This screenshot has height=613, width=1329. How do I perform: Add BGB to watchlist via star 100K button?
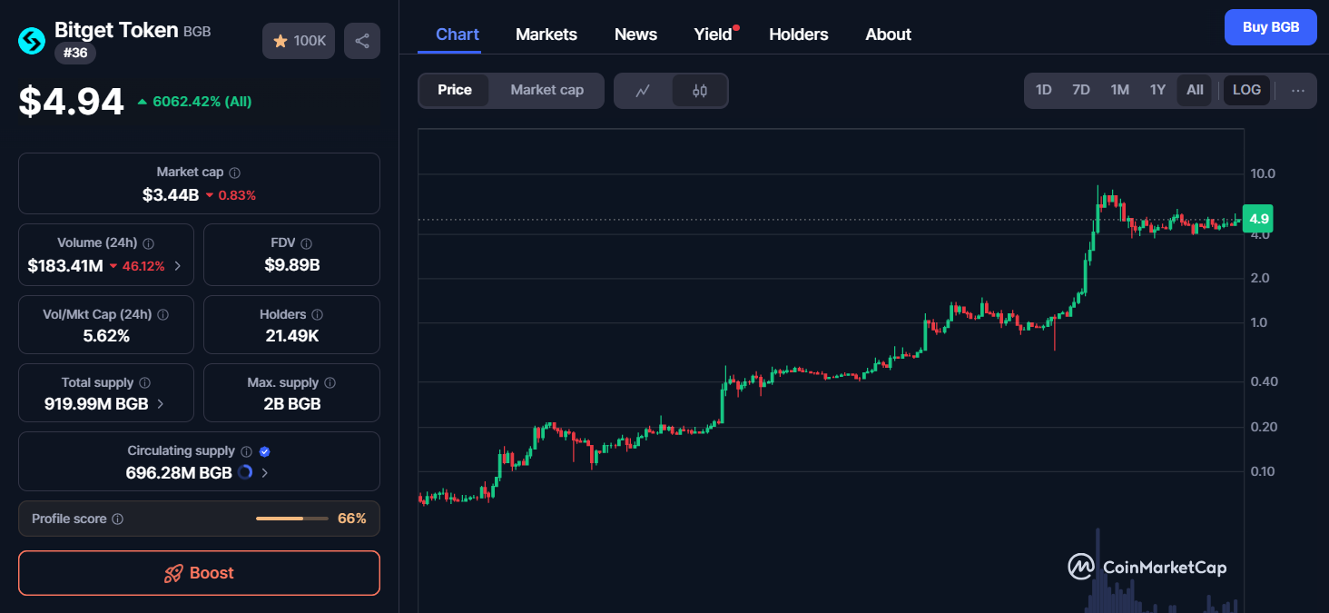coord(299,41)
